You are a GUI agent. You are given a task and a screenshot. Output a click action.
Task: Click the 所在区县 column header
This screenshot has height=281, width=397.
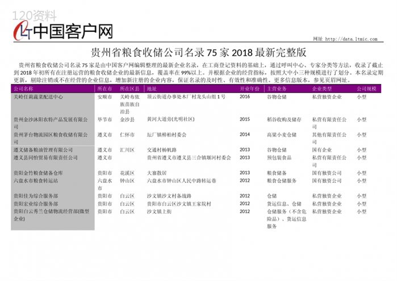(129, 89)
